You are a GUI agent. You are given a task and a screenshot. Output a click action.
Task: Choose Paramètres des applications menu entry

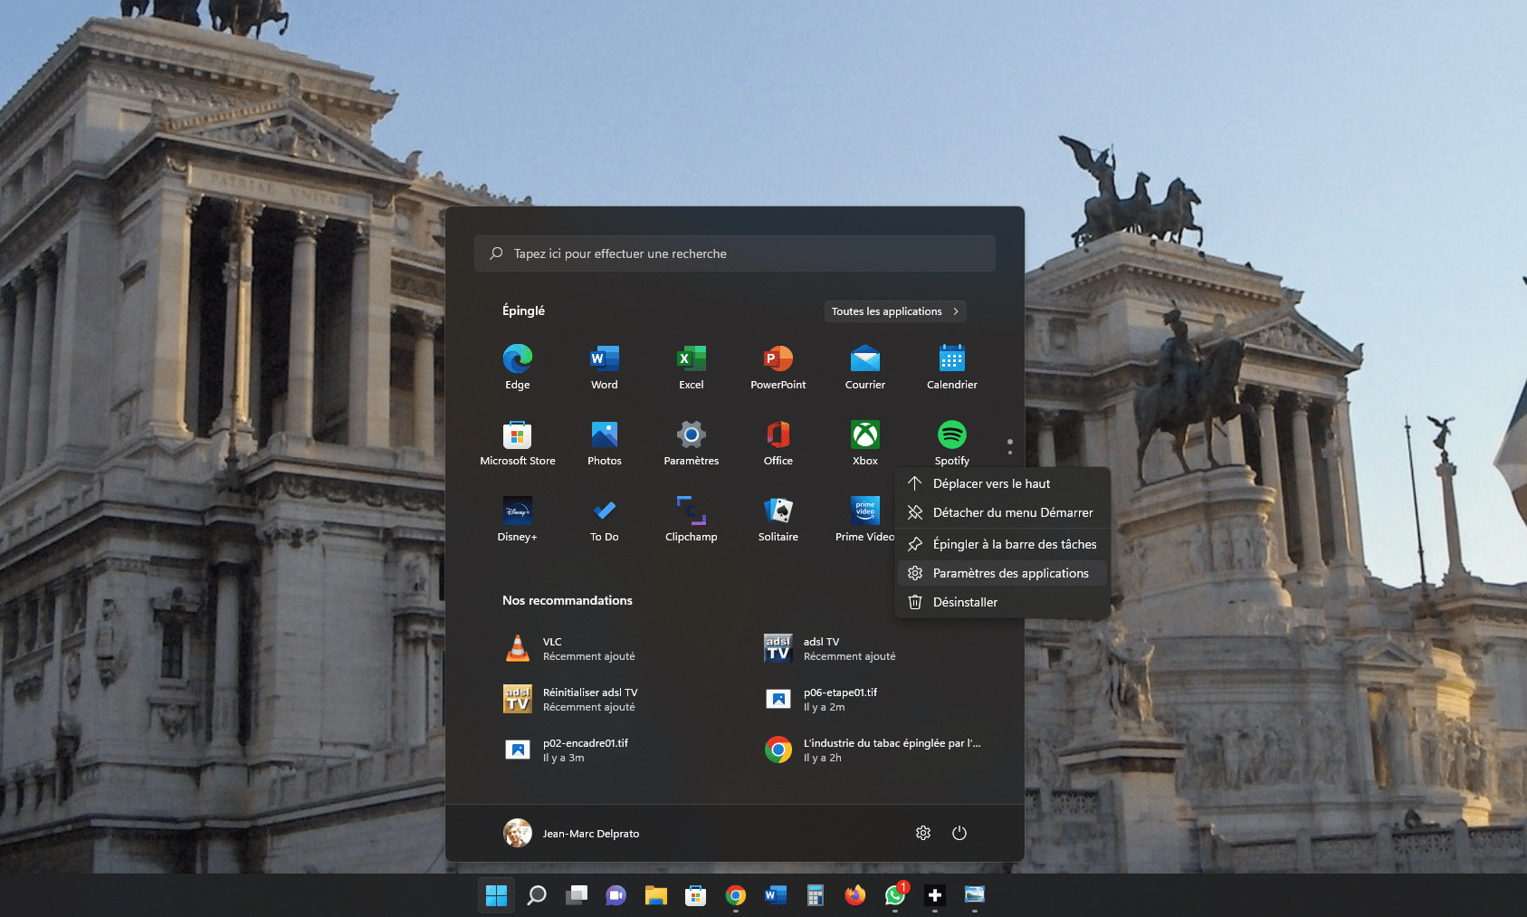[x=1010, y=573]
